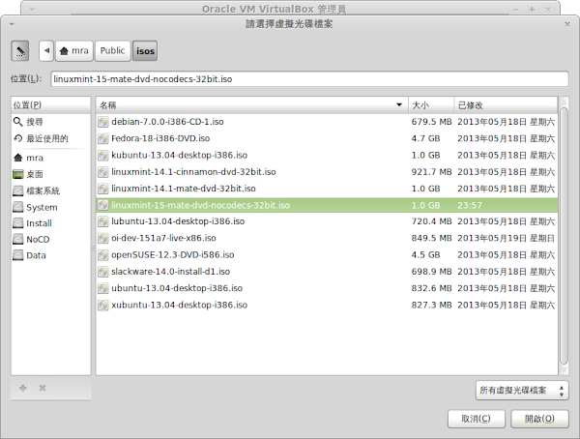Click the places (位置) sidebar header
Screen dimensions: 580x439
(x=50, y=105)
